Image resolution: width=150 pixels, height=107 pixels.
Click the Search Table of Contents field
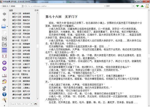20,104
